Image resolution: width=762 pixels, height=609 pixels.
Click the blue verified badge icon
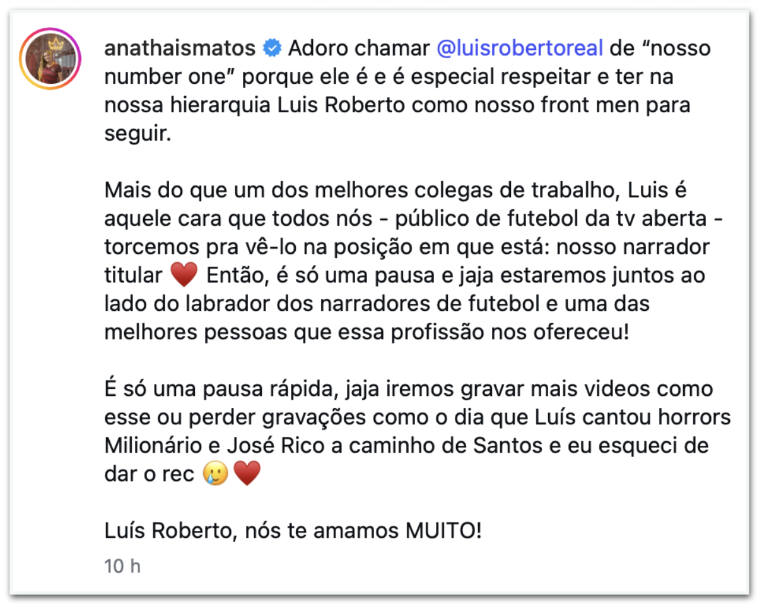pyautogui.click(x=272, y=48)
